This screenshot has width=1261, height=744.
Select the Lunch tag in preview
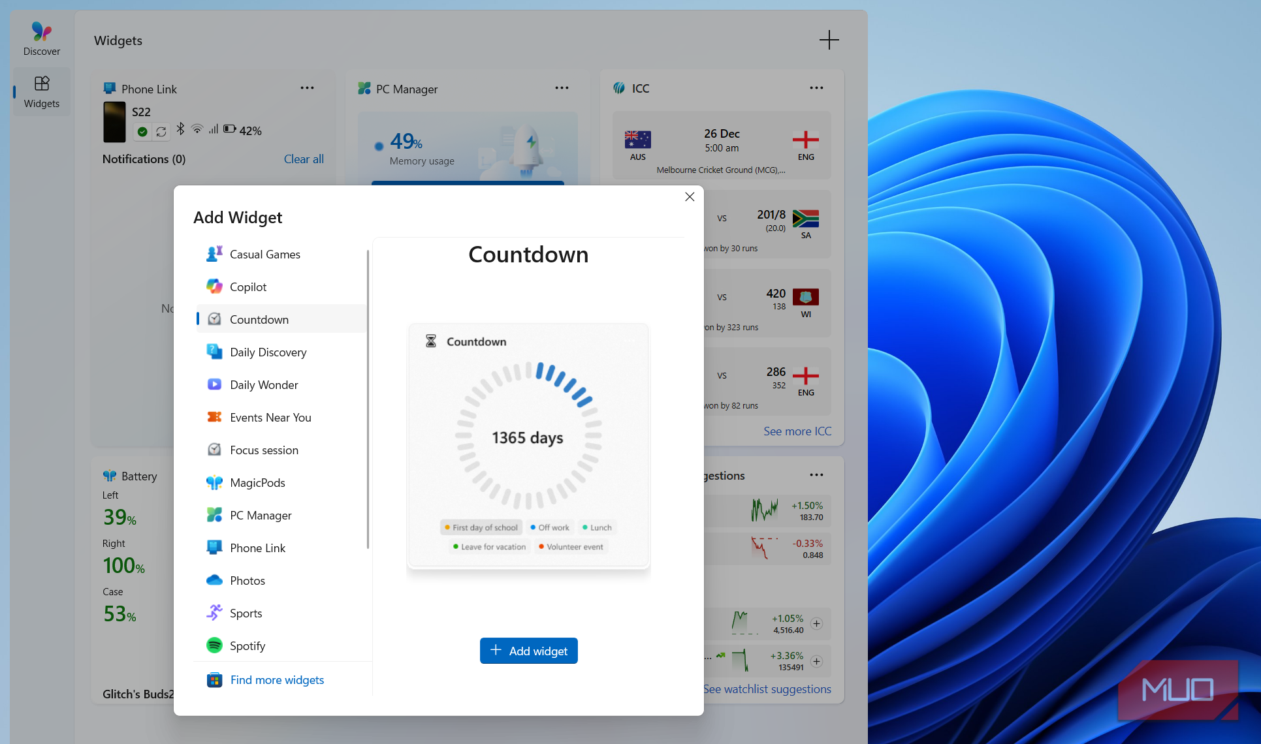[x=598, y=527]
